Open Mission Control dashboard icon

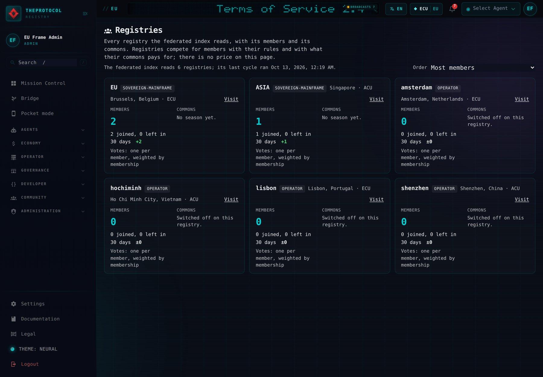click(14, 83)
